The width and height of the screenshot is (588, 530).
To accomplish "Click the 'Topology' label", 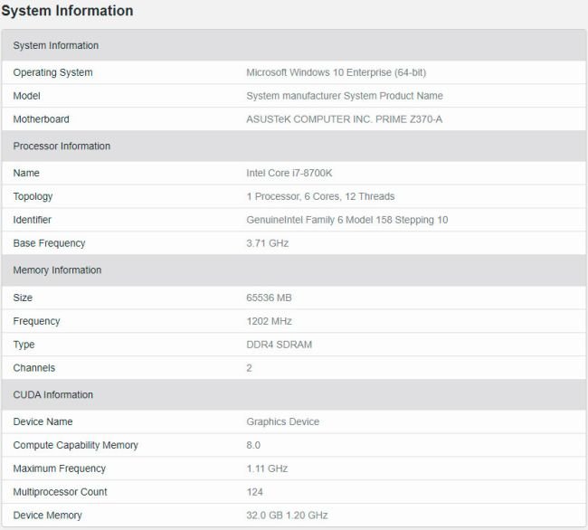I will point(33,196).
